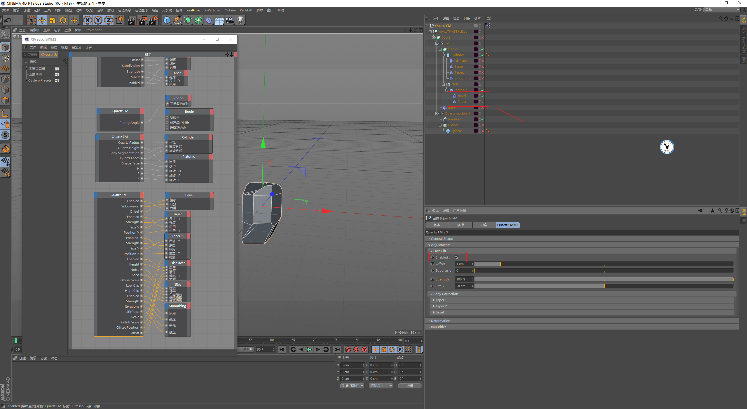Toggle the Y axis lock button
The width and height of the screenshot is (747, 409).
click(x=98, y=20)
